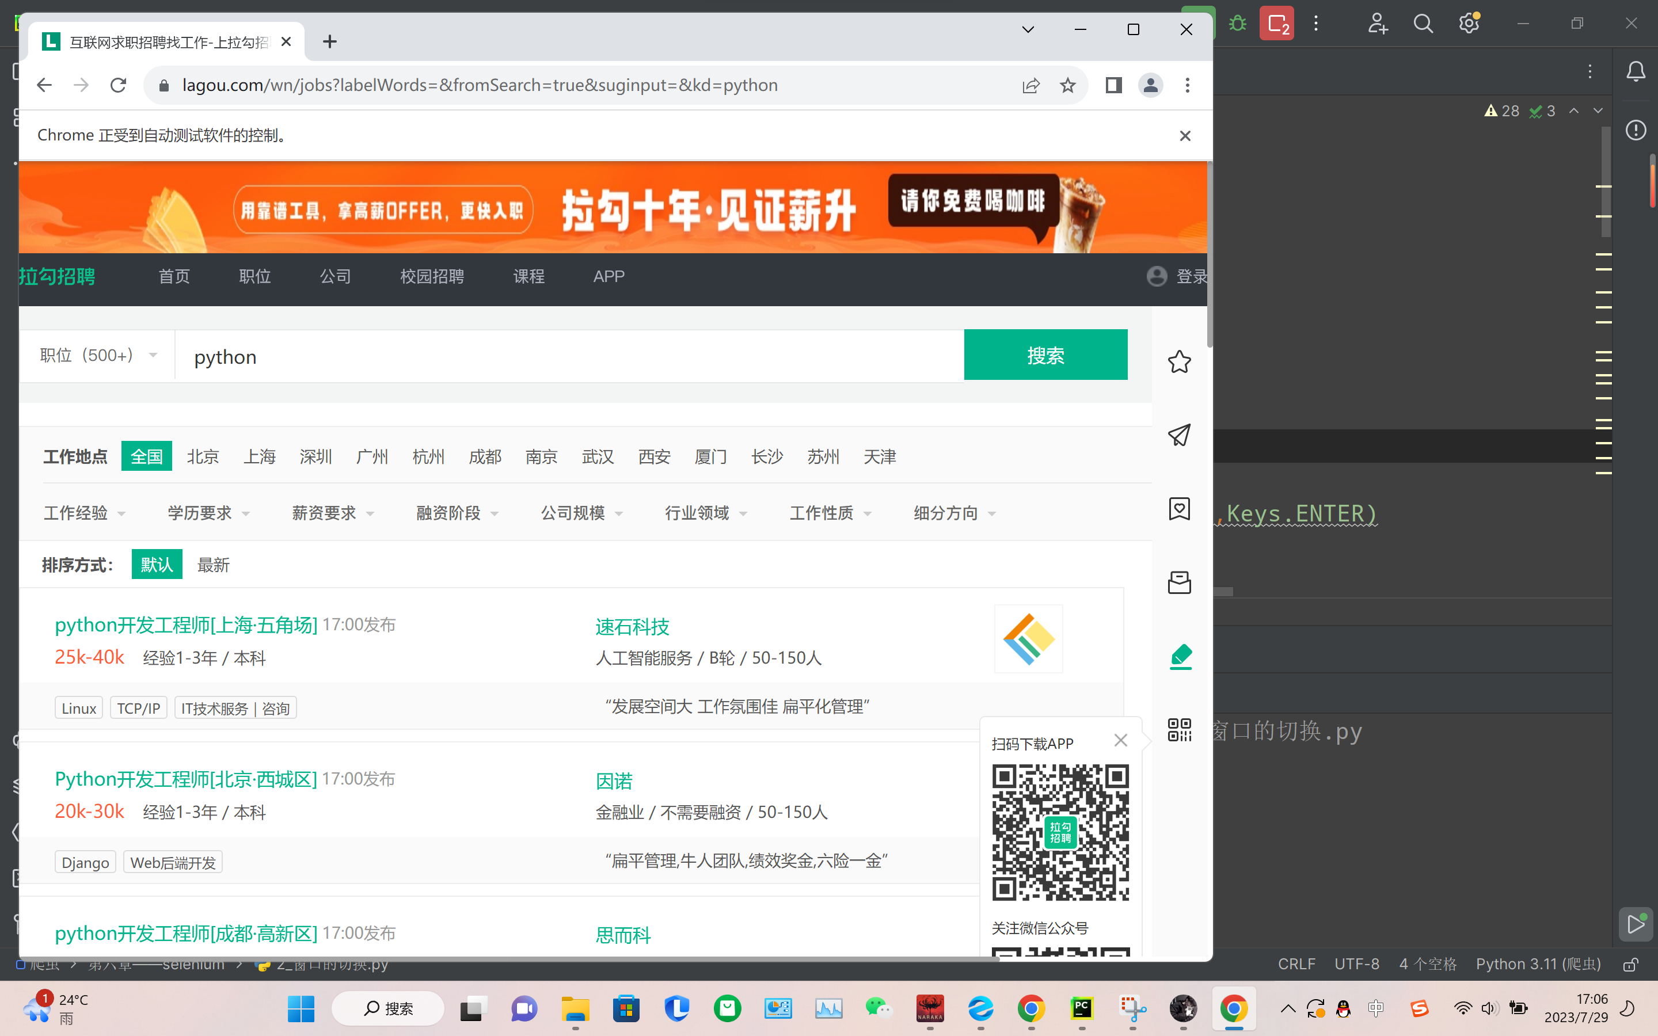Click the share page icon in address bar
Viewport: 1658px width, 1036px height.
pos(1030,85)
